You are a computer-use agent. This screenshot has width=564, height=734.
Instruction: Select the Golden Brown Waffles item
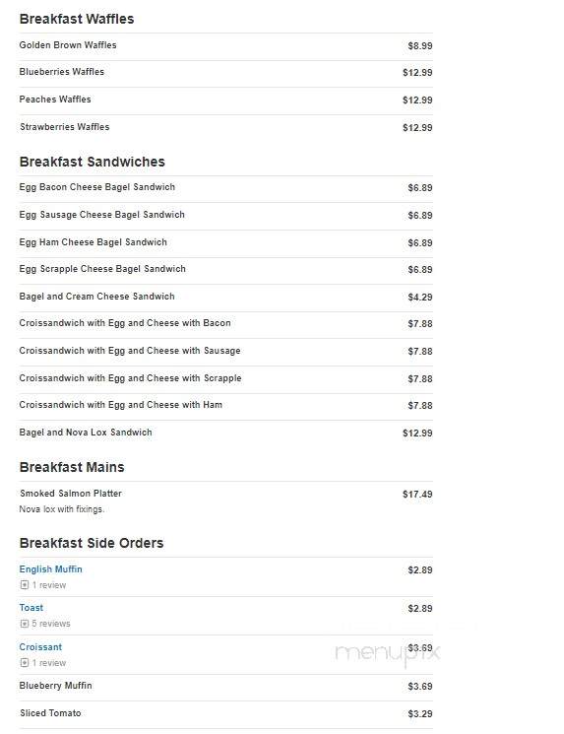point(68,45)
